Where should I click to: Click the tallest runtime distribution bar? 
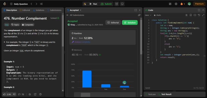(87, 79)
